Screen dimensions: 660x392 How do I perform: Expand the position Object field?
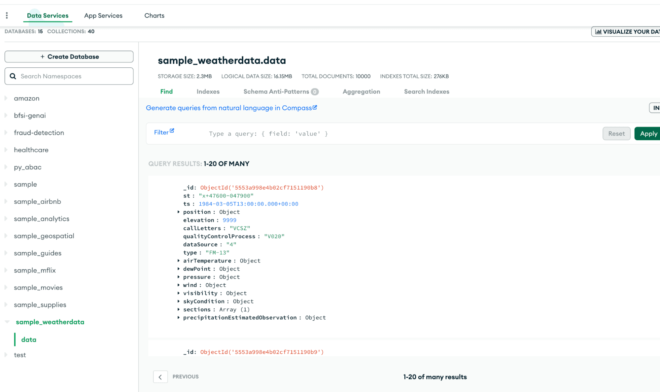pyautogui.click(x=179, y=212)
